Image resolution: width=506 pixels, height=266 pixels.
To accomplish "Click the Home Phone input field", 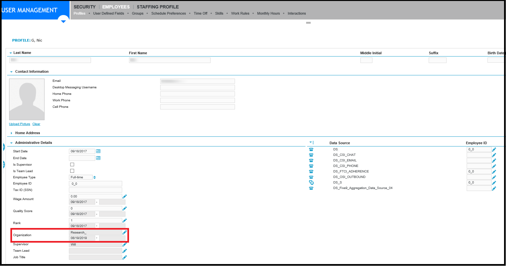I will tap(198, 94).
